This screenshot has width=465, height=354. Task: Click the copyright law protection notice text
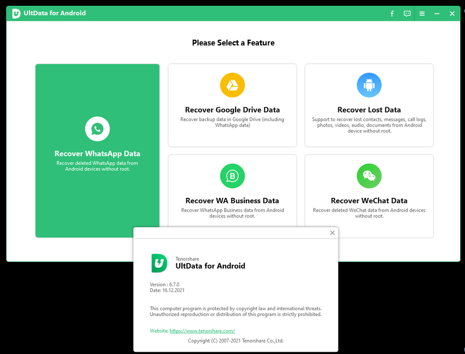tap(236, 312)
